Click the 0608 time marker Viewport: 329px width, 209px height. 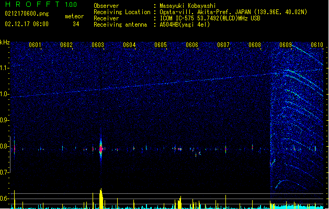(255, 45)
